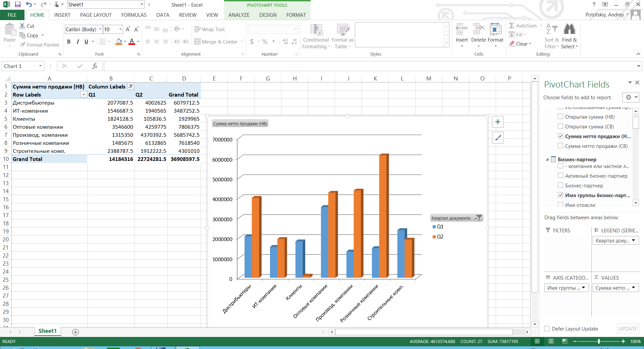Image resolution: width=644 pixels, height=349 pixels.
Task: Check Имя отрасли field
Action: click(x=560, y=205)
